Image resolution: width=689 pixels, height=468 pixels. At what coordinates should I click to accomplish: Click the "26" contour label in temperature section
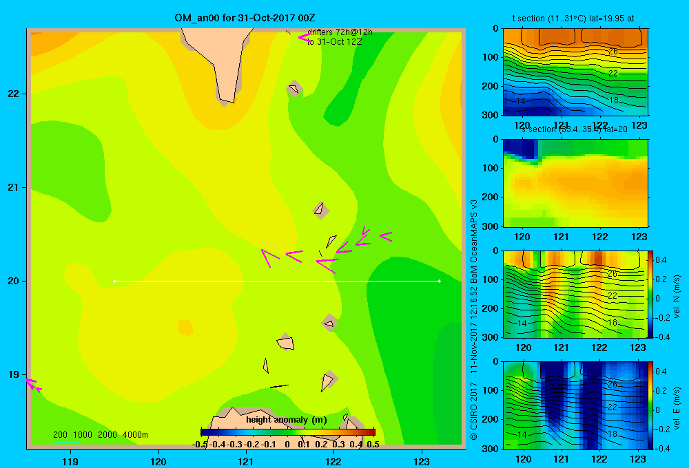point(613,52)
